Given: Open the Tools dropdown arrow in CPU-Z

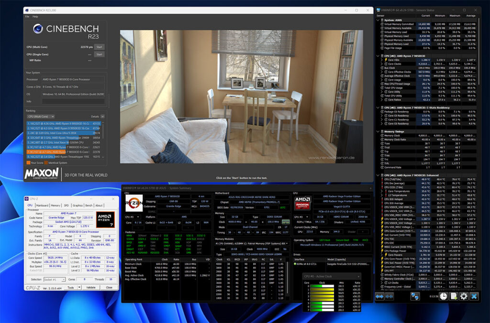Looking at the screenshot, I should tap(79, 288).
